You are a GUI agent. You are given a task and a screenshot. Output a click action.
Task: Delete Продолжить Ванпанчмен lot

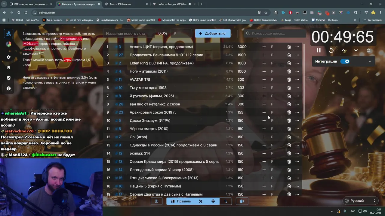[x=289, y=55]
